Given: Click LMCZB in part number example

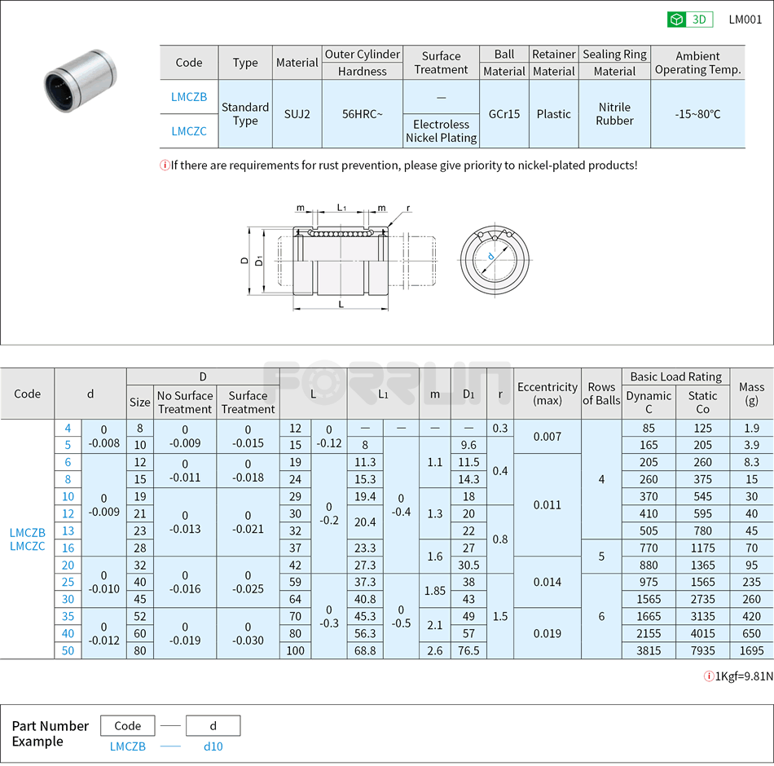Looking at the screenshot, I should pyautogui.click(x=127, y=746).
